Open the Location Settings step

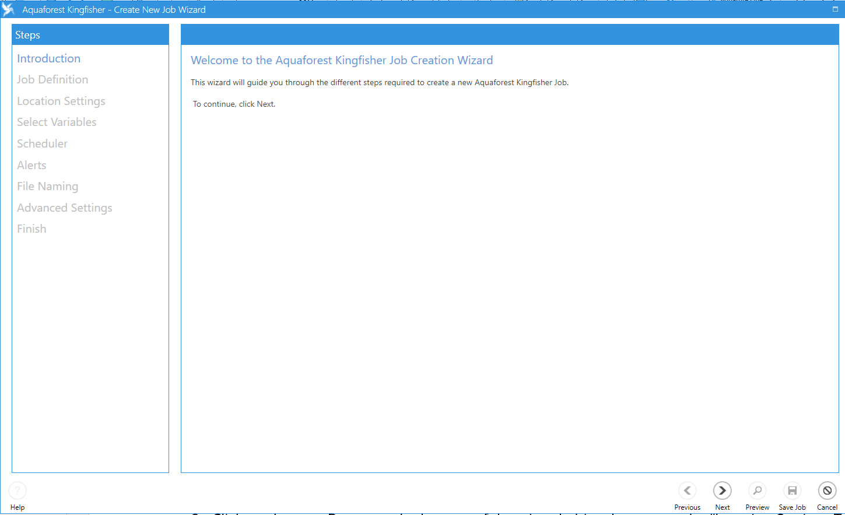pos(61,101)
